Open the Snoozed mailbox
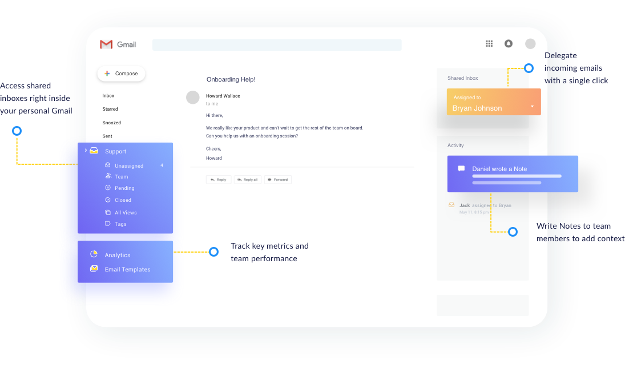Viewport: 625px width, 365px height. 111,123
